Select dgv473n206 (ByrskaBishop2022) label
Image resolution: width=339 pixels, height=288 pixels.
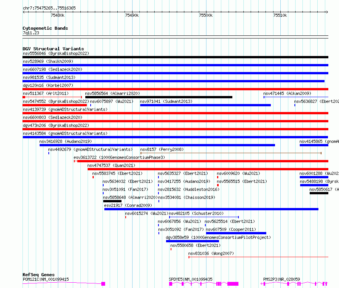[x=56, y=125]
